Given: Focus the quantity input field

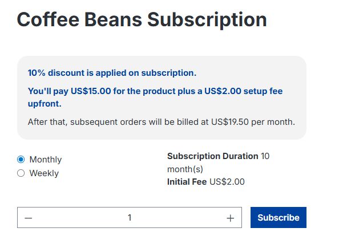Looking at the screenshot, I should pos(130,218).
